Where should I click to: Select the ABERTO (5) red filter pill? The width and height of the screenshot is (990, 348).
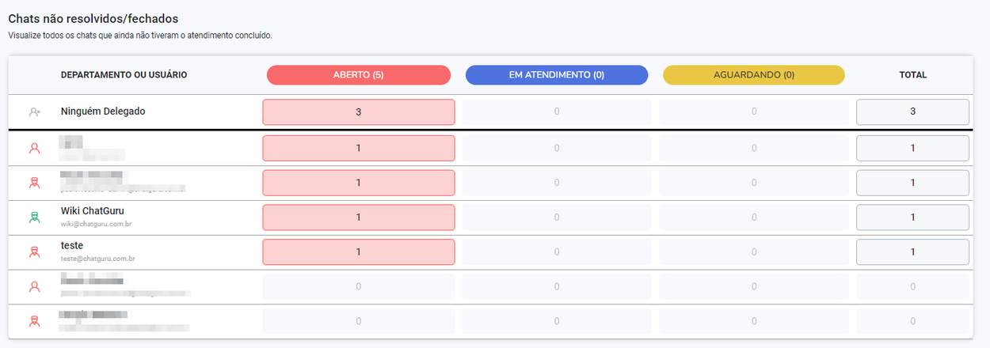click(359, 75)
